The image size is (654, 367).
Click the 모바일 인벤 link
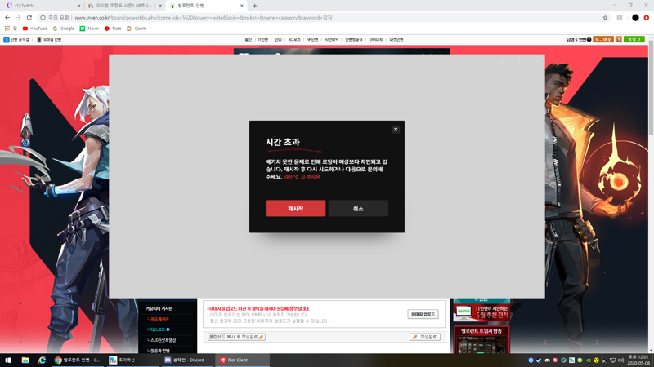point(49,39)
